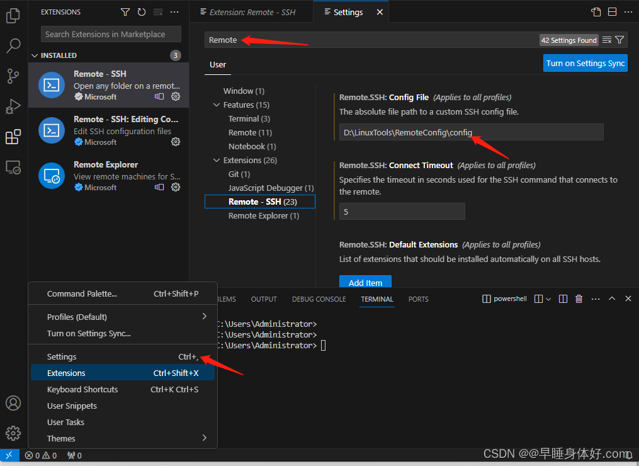This screenshot has width=639, height=466.
Task: Collapse the Features settings tree item
Action: pyautogui.click(x=216, y=105)
